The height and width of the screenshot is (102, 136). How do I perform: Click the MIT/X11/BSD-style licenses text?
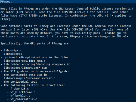[x=41, y=16]
